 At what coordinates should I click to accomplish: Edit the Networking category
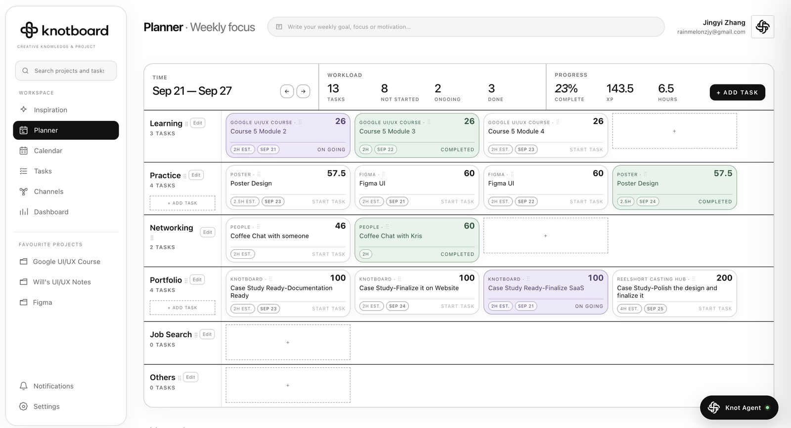coord(208,232)
